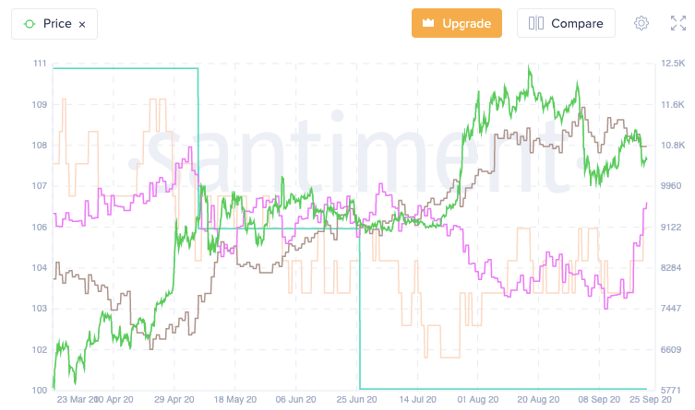Click the 111 left axis label
This screenshot has height=410, width=695.
point(39,64)
